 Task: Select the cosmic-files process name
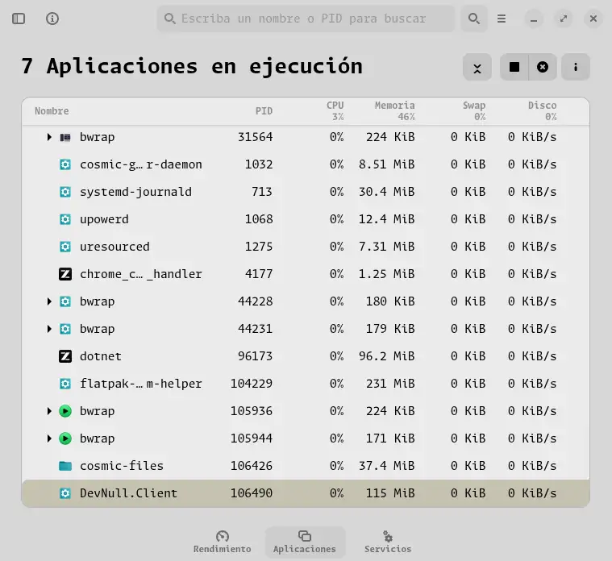click(x=122, y=466)
